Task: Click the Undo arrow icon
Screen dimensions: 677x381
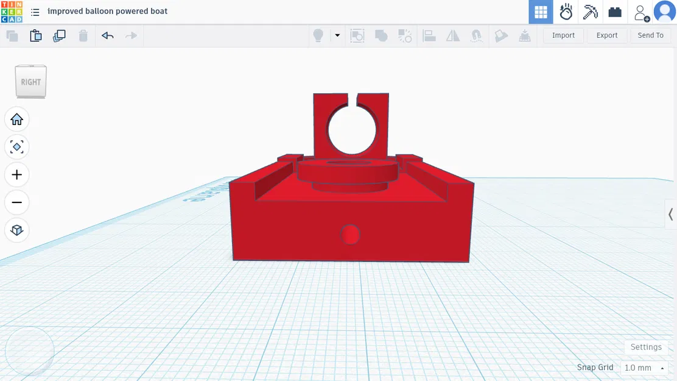Action: pos(107,35)
